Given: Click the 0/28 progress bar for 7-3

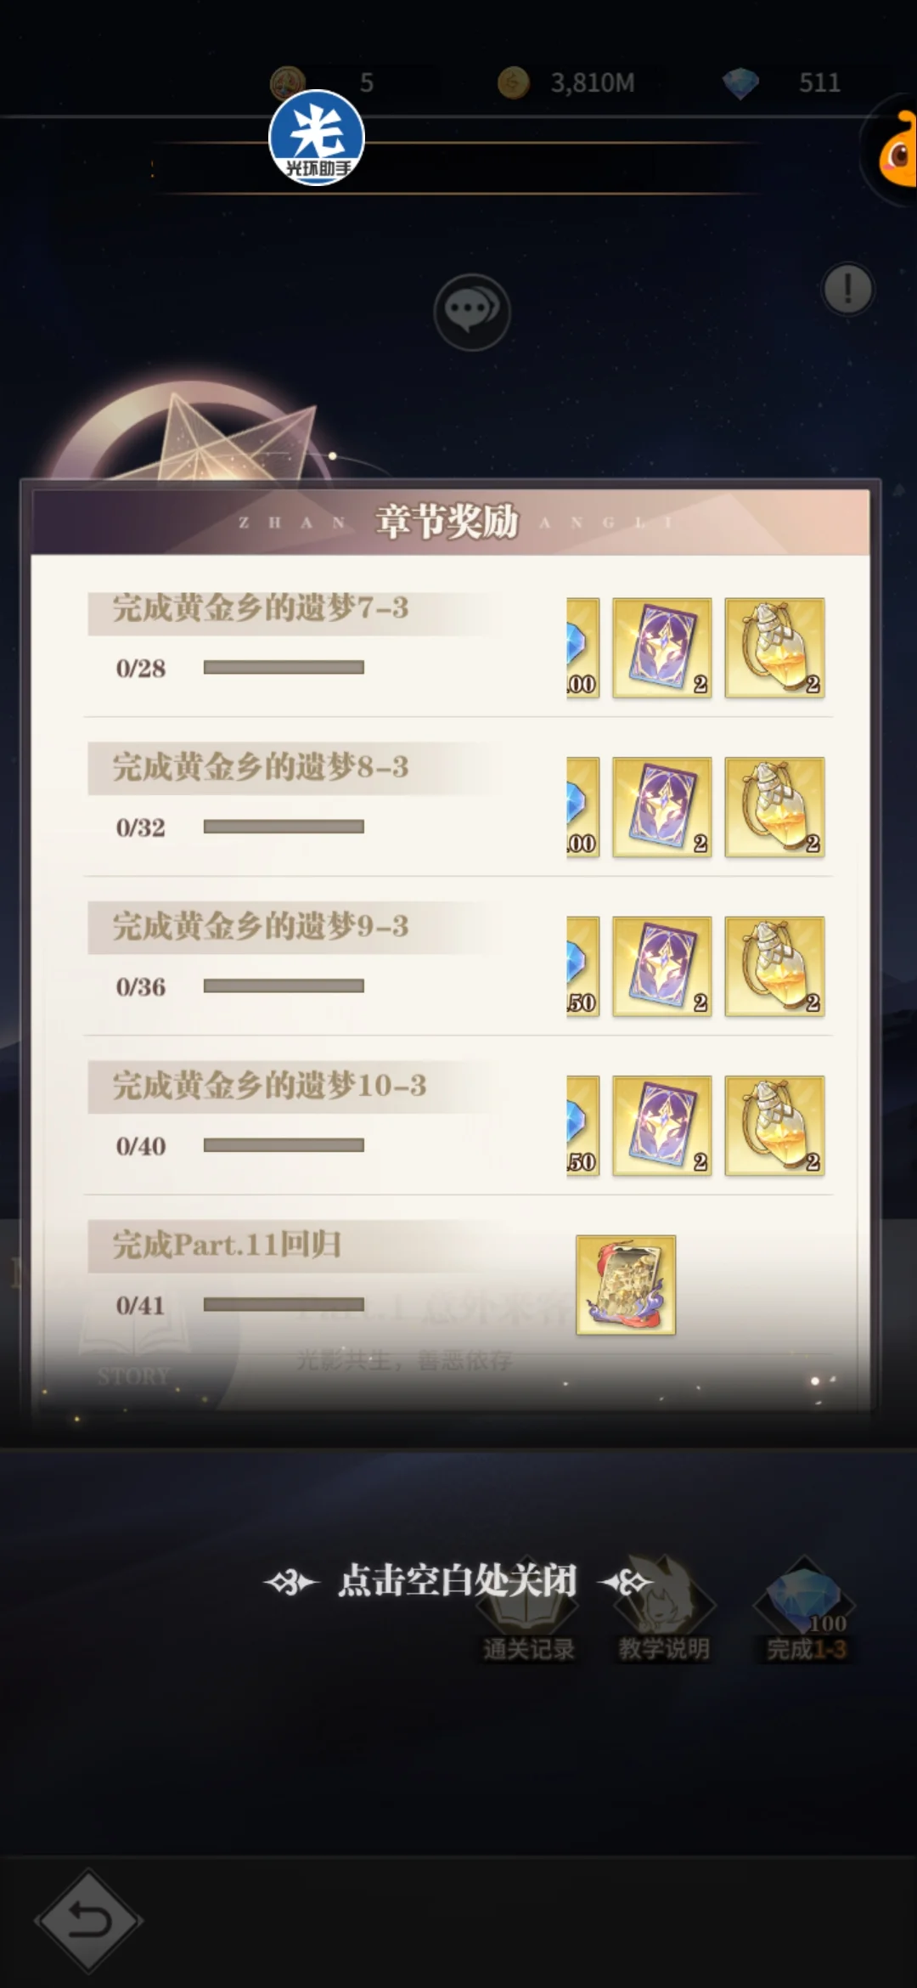Looking at the screenshot, I should pyautogui.click(x=284, y=668).
